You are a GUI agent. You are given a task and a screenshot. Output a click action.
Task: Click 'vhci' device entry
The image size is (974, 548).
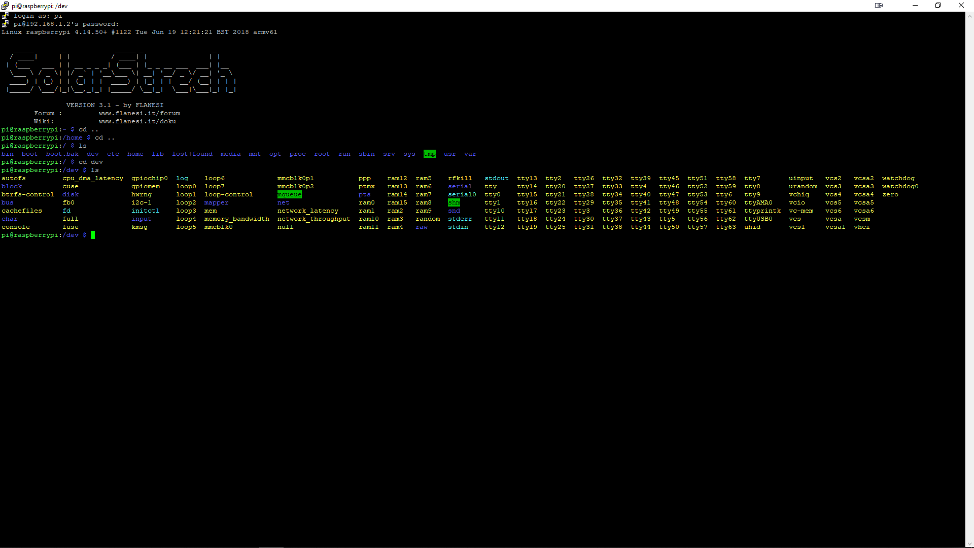862,227
